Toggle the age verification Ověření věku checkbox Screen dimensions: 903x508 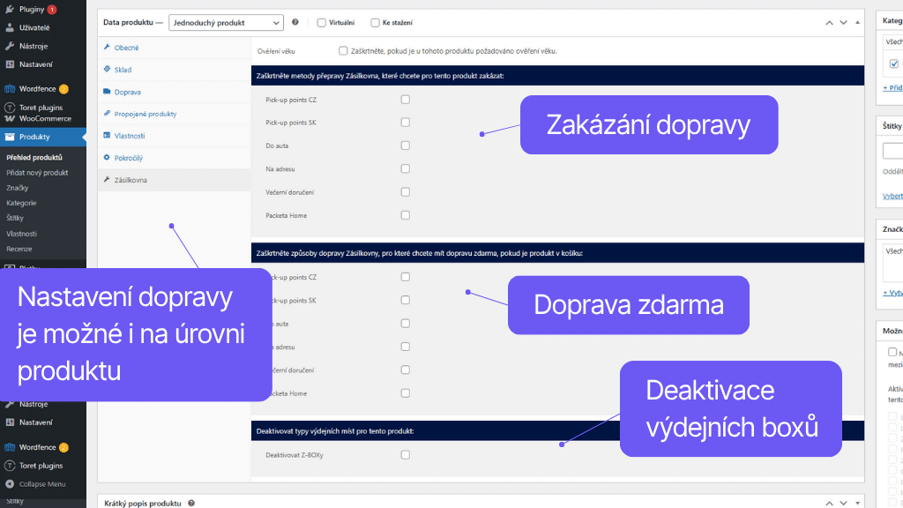343,51
